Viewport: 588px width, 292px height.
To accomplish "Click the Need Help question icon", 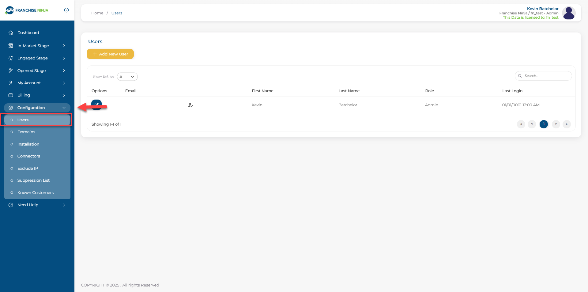I will [11, 205].
